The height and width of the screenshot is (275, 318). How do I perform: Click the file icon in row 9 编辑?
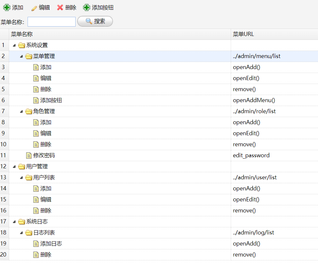(x=36, y=133)
